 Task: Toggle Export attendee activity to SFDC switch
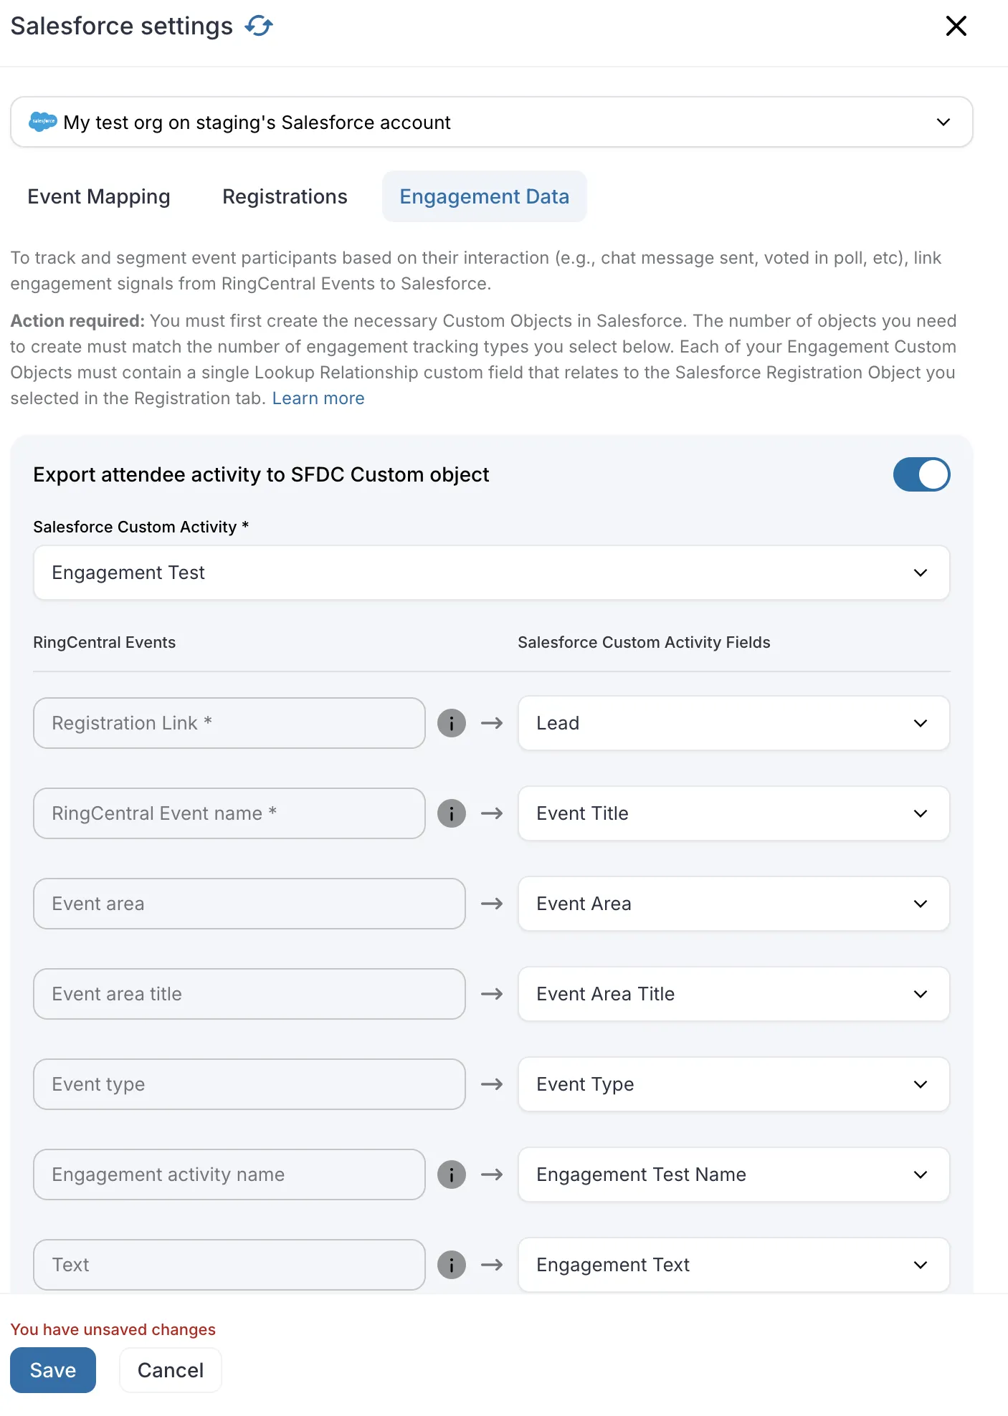(921, 474)
